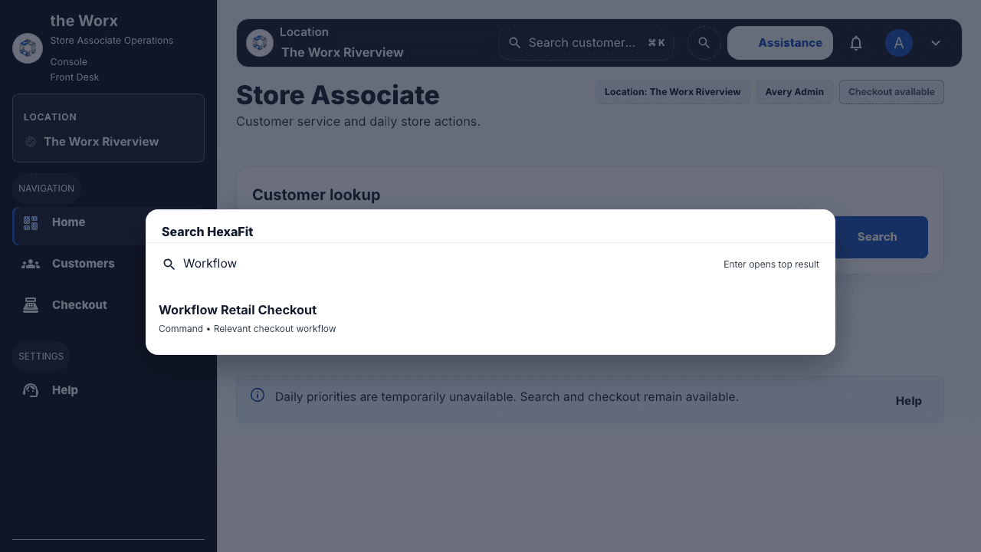Click Location: The Worx Riverview chip
This screenshot has height=552, width=981.
point(673,92)
